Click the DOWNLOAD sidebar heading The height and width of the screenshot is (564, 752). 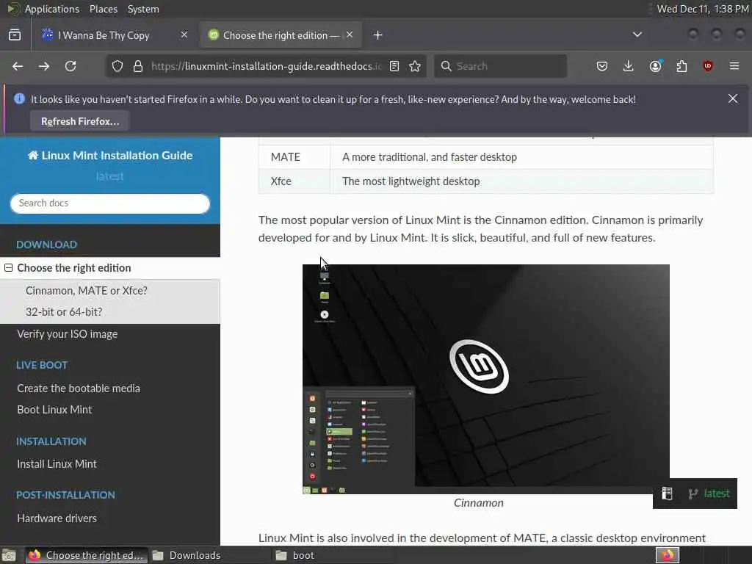[x=46, y=245]
